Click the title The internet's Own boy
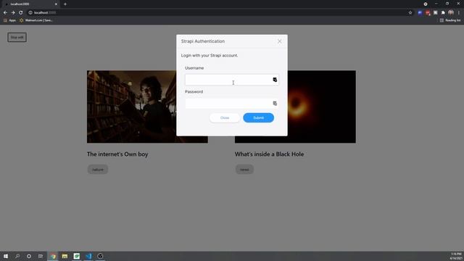Image resolution: width=464 pixels, height=261 pixels. tap(117, 154)
